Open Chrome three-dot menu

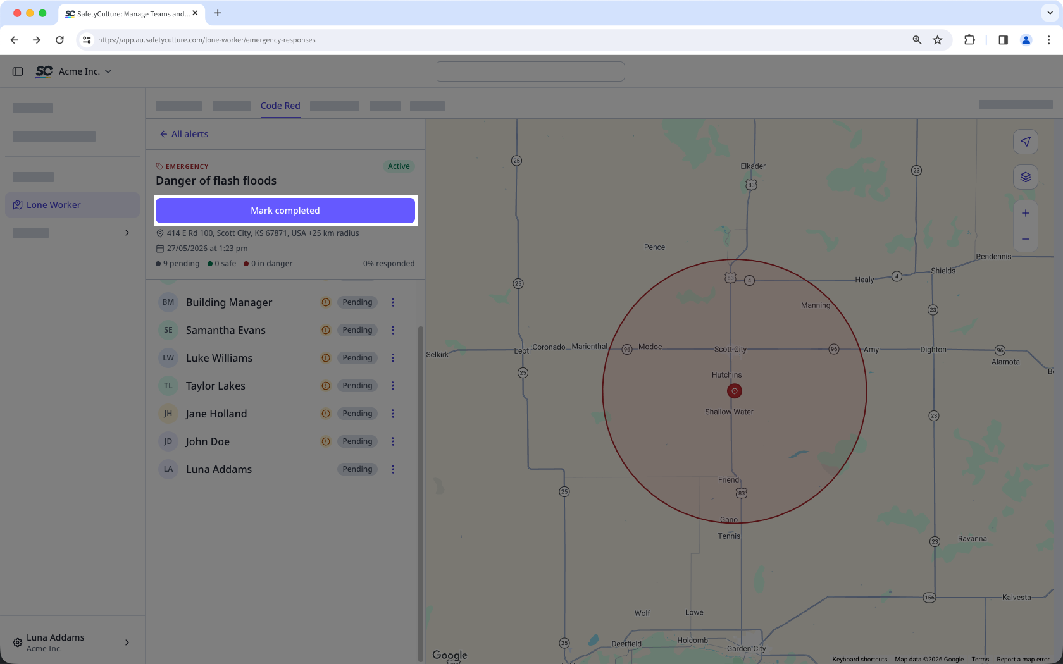(x=1049, y=40)
